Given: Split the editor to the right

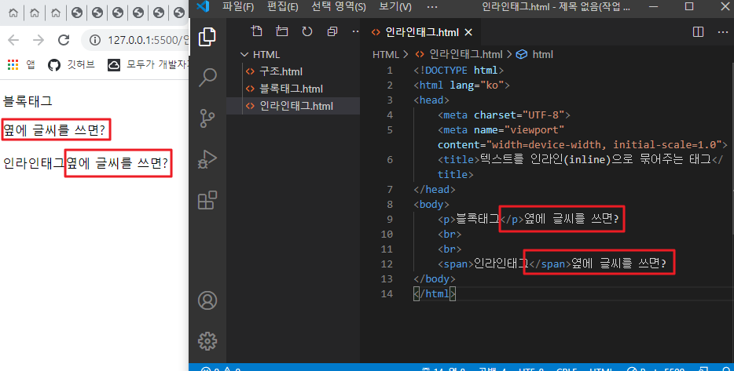Looking at the screenshot, I should click(x=698, y=32).
